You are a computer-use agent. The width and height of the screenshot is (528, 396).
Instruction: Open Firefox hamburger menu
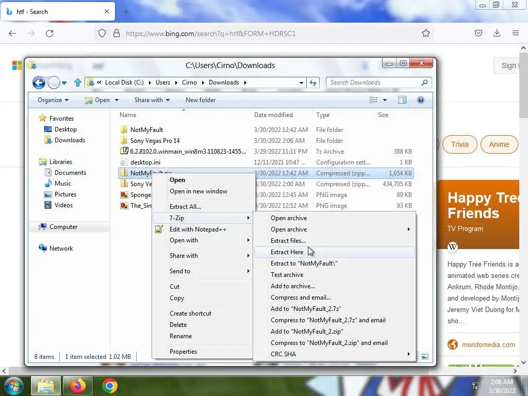(516, 33)
